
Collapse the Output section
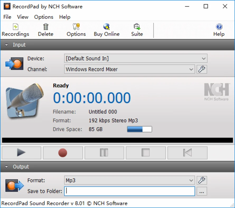click(x=6, y=167)
